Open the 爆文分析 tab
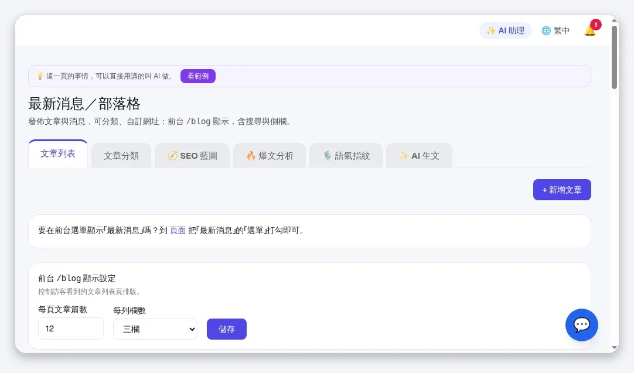Screen dimensions: 634x373 [270, 156]
